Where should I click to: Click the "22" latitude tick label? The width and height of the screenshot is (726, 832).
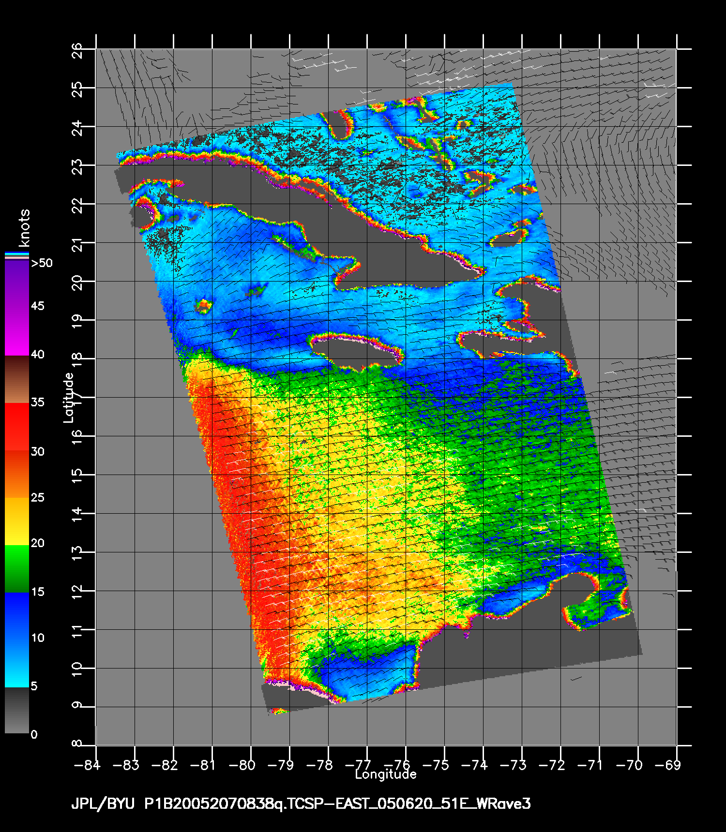point(77,205)
